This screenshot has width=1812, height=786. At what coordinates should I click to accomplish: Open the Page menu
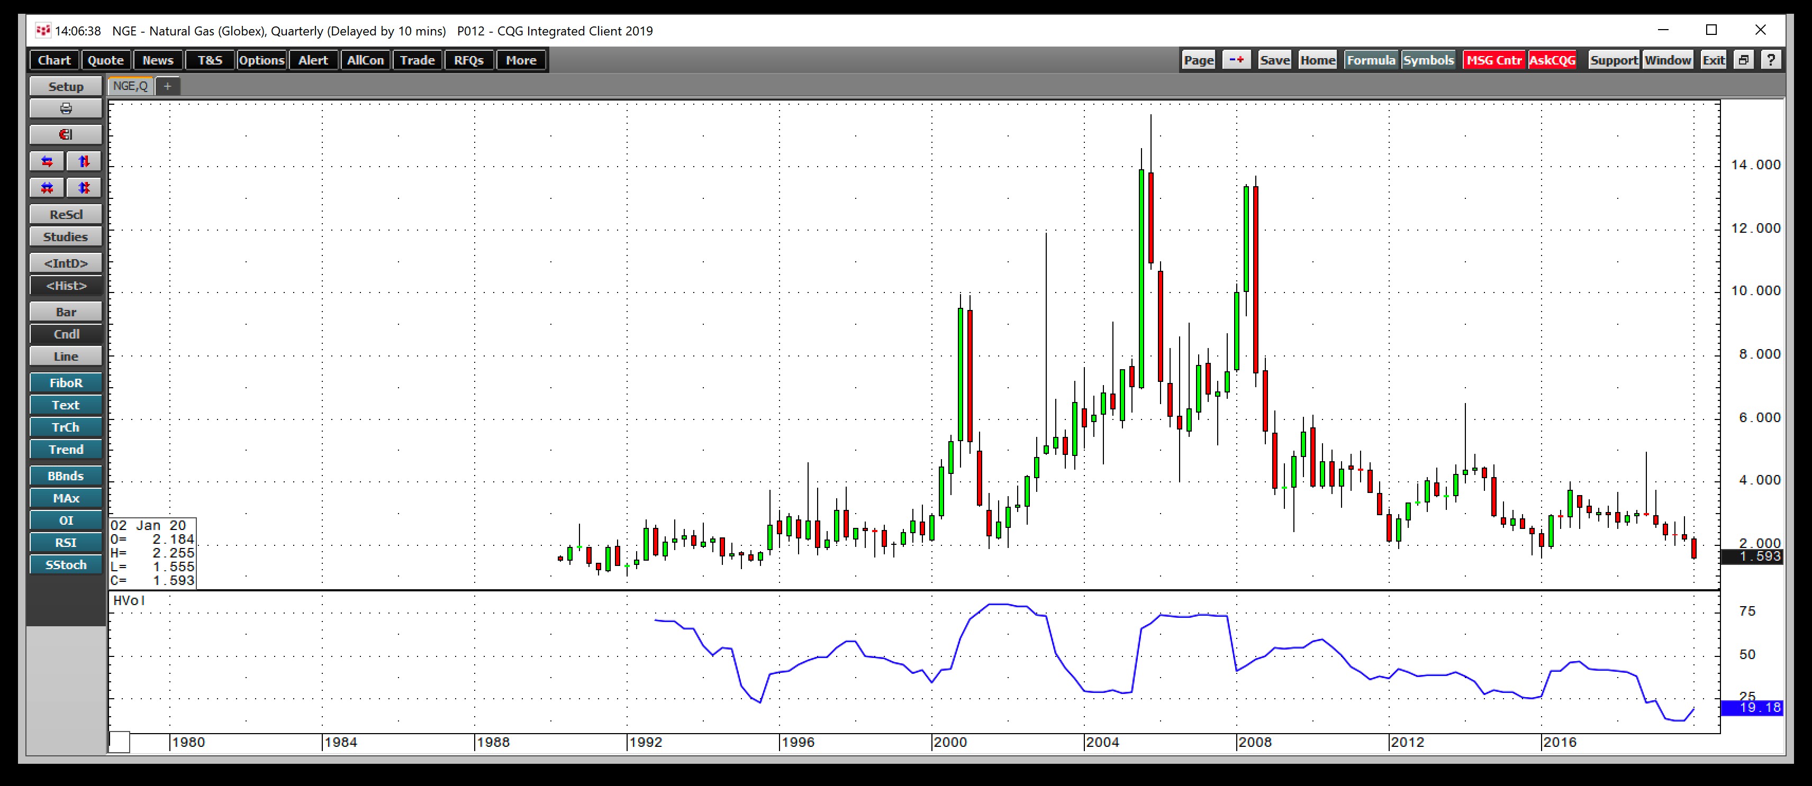1199,60
